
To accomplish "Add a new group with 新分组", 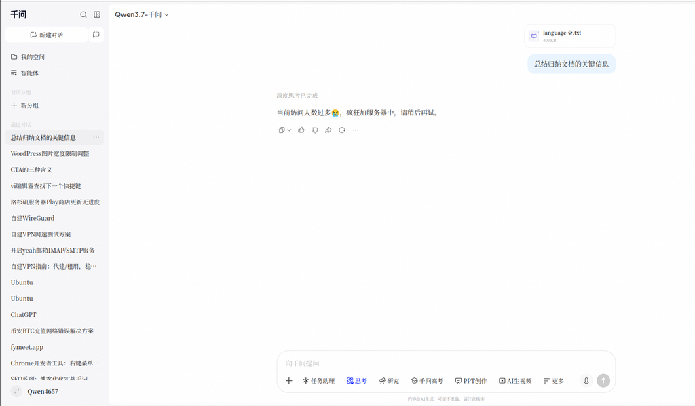I will coord(24,105).
